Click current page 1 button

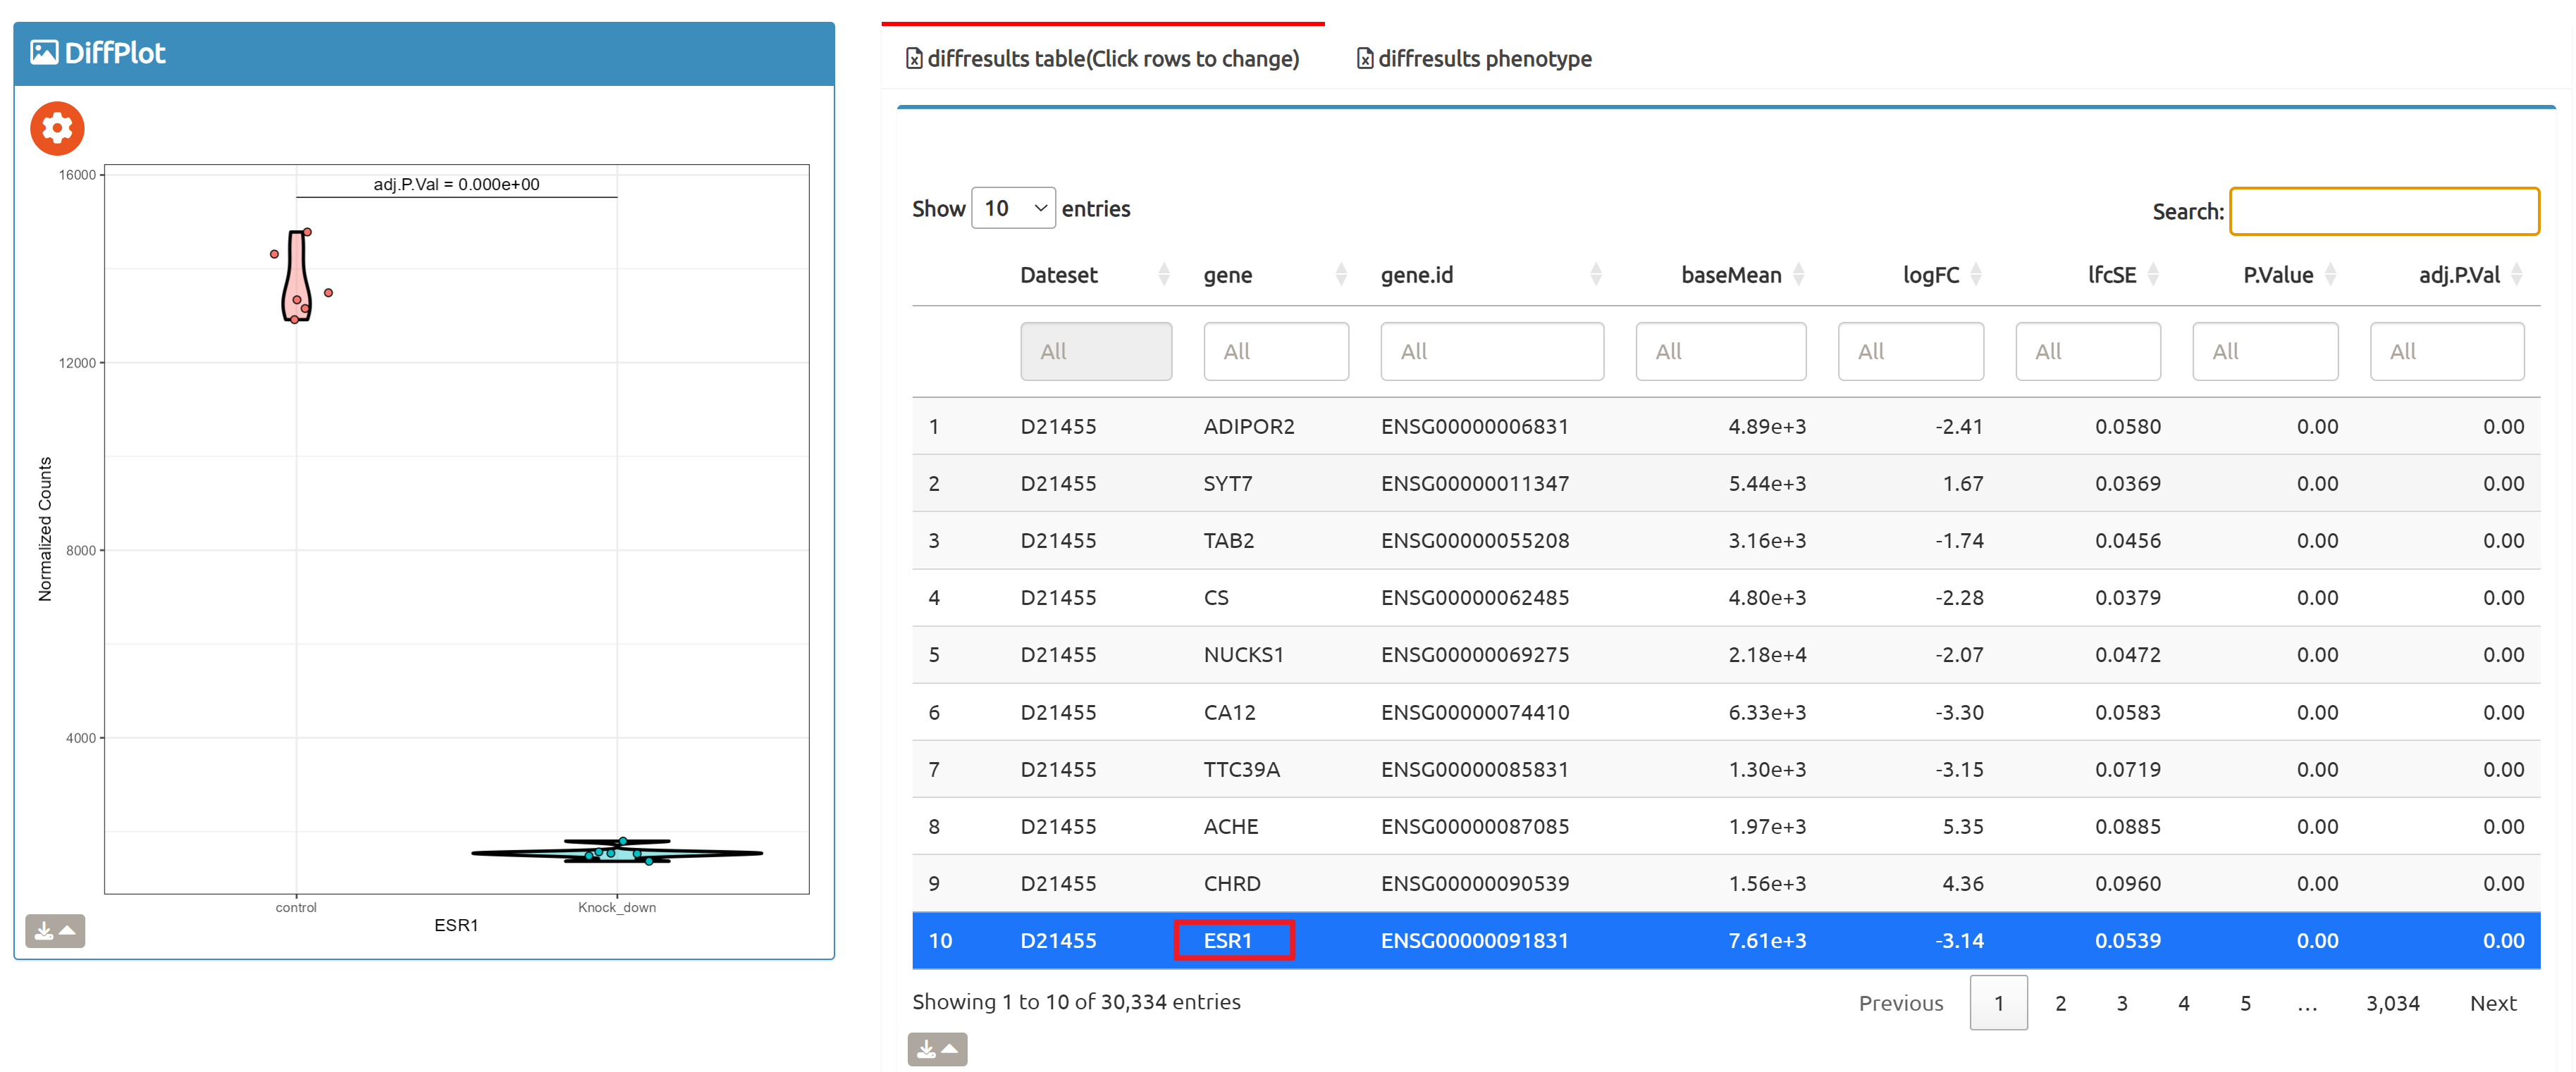(1998, 1003)
